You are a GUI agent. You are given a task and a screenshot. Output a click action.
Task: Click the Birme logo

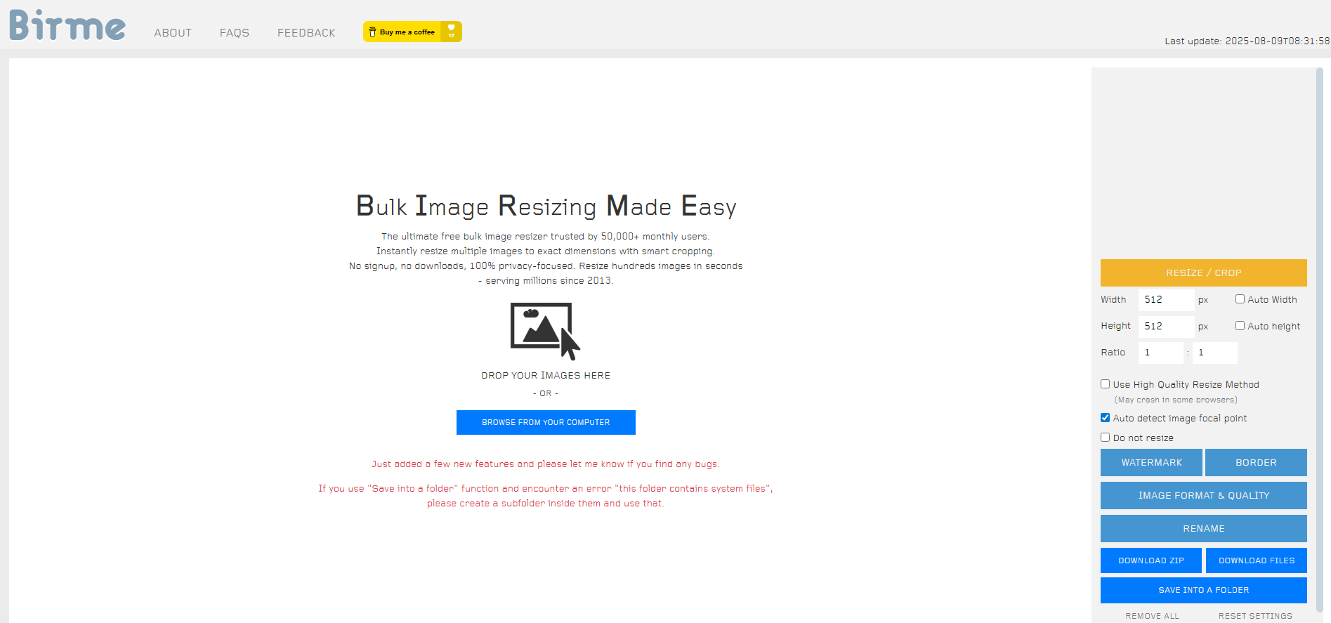[x=67, y=25]
